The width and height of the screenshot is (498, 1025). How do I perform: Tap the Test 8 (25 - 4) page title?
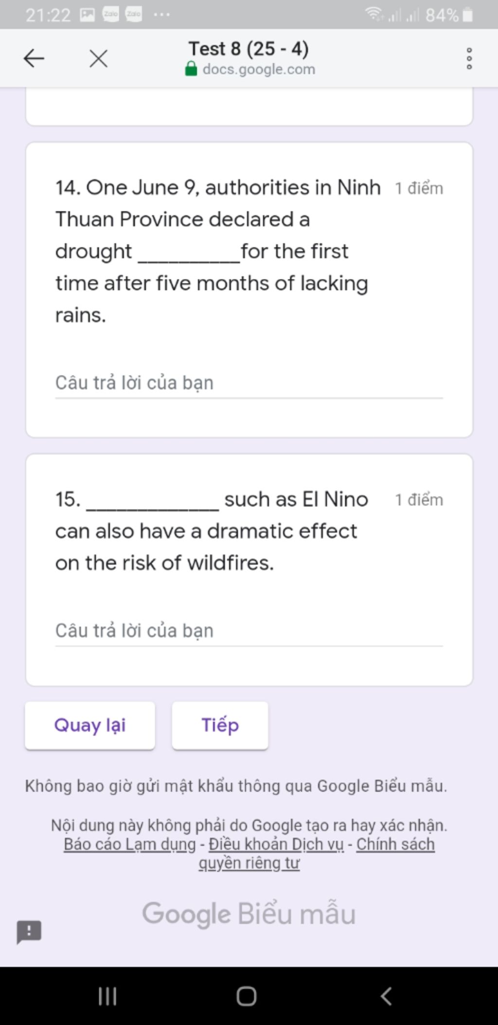point(249,49)
